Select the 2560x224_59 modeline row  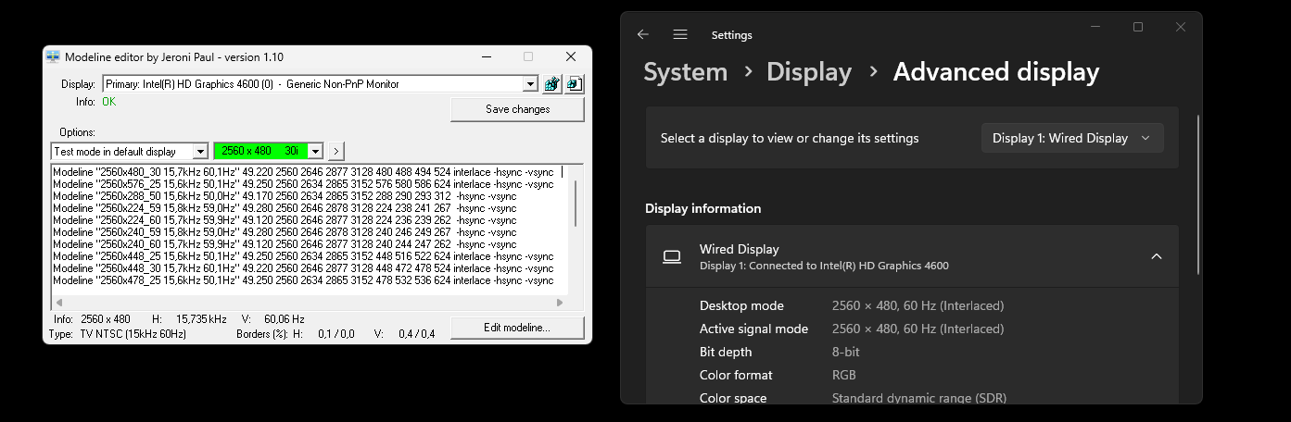tap(285, 208)
